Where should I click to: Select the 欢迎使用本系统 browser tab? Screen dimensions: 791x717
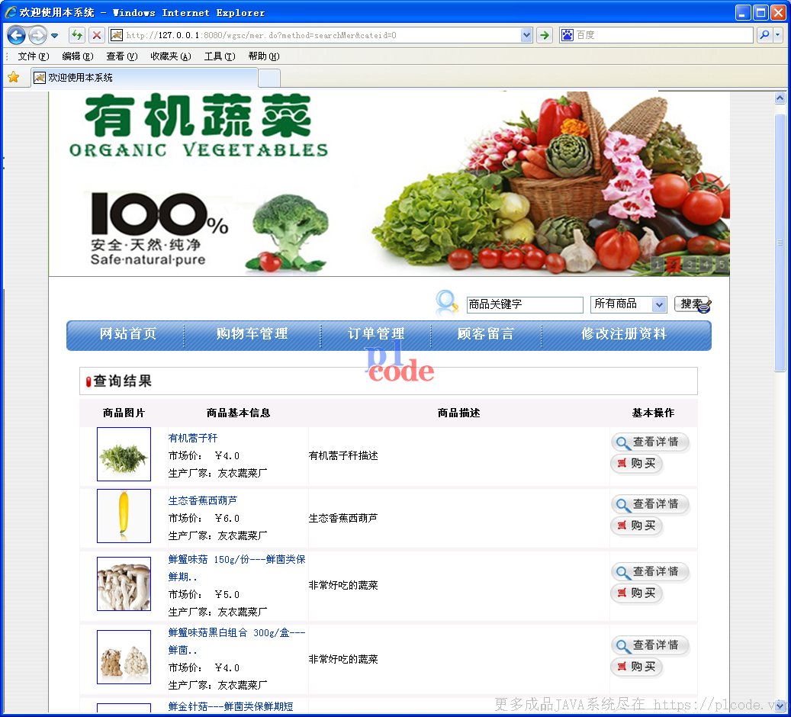144,78
